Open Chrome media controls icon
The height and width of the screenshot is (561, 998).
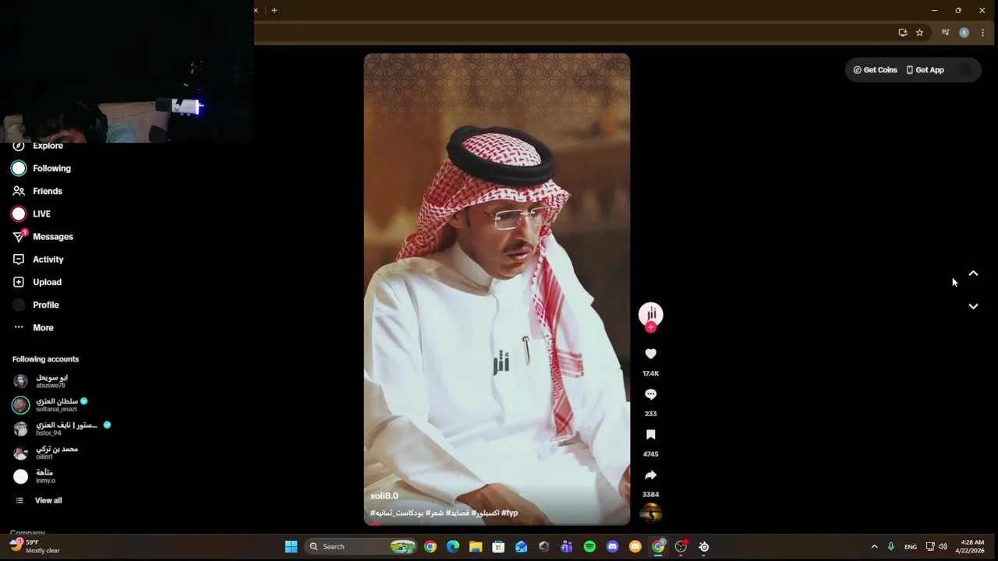(x=945, y=33)
